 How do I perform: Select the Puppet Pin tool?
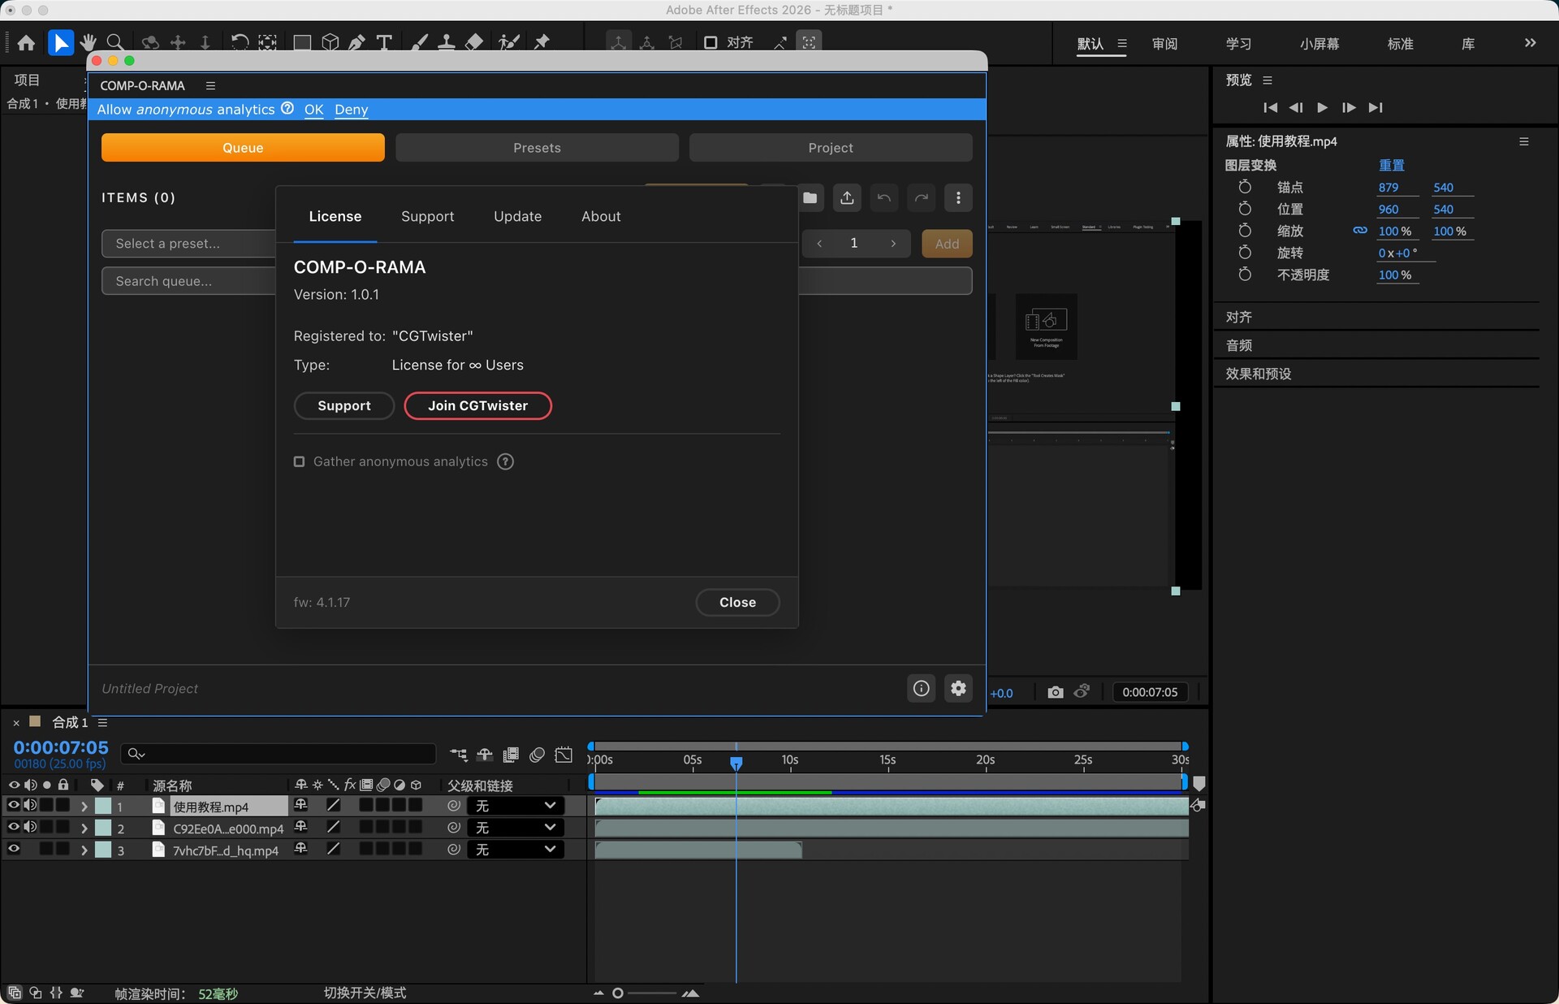pyautogui.click(x=542, y=42)
